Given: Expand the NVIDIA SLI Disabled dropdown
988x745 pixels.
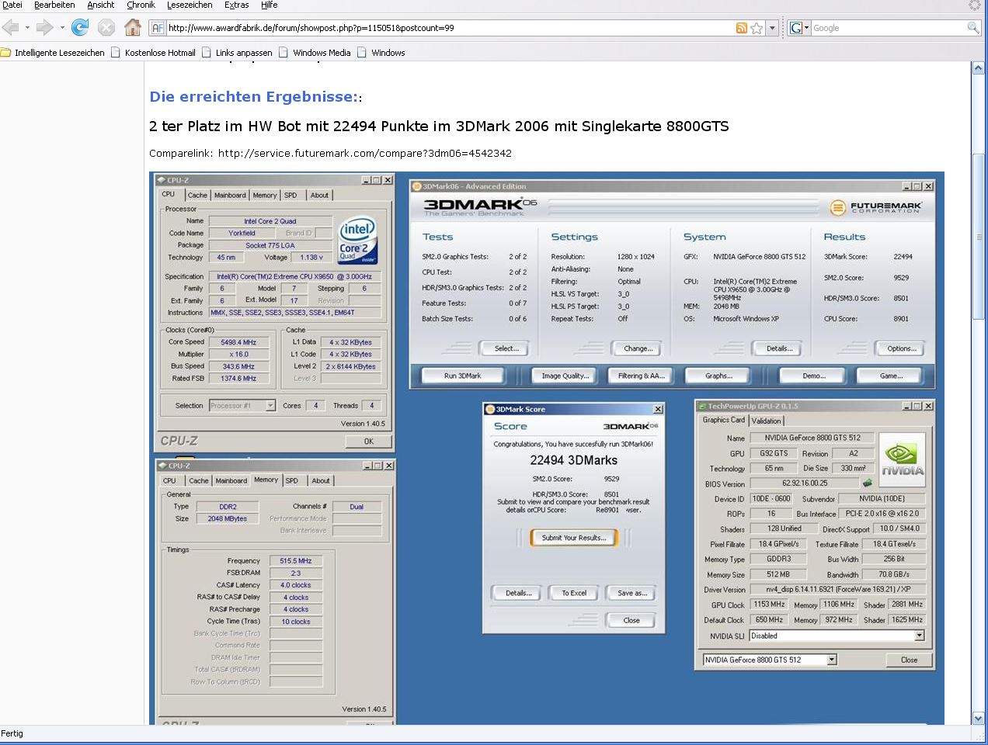Looking at the screenshot, I should click(x=920, y=636).
